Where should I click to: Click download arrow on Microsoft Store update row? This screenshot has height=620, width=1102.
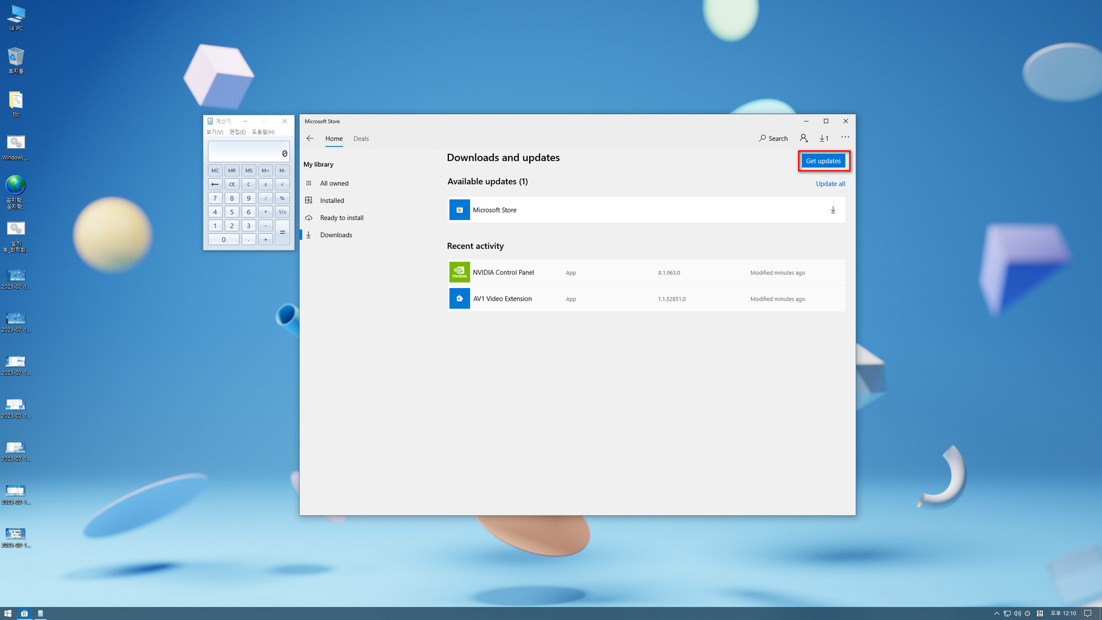(833, 210)
